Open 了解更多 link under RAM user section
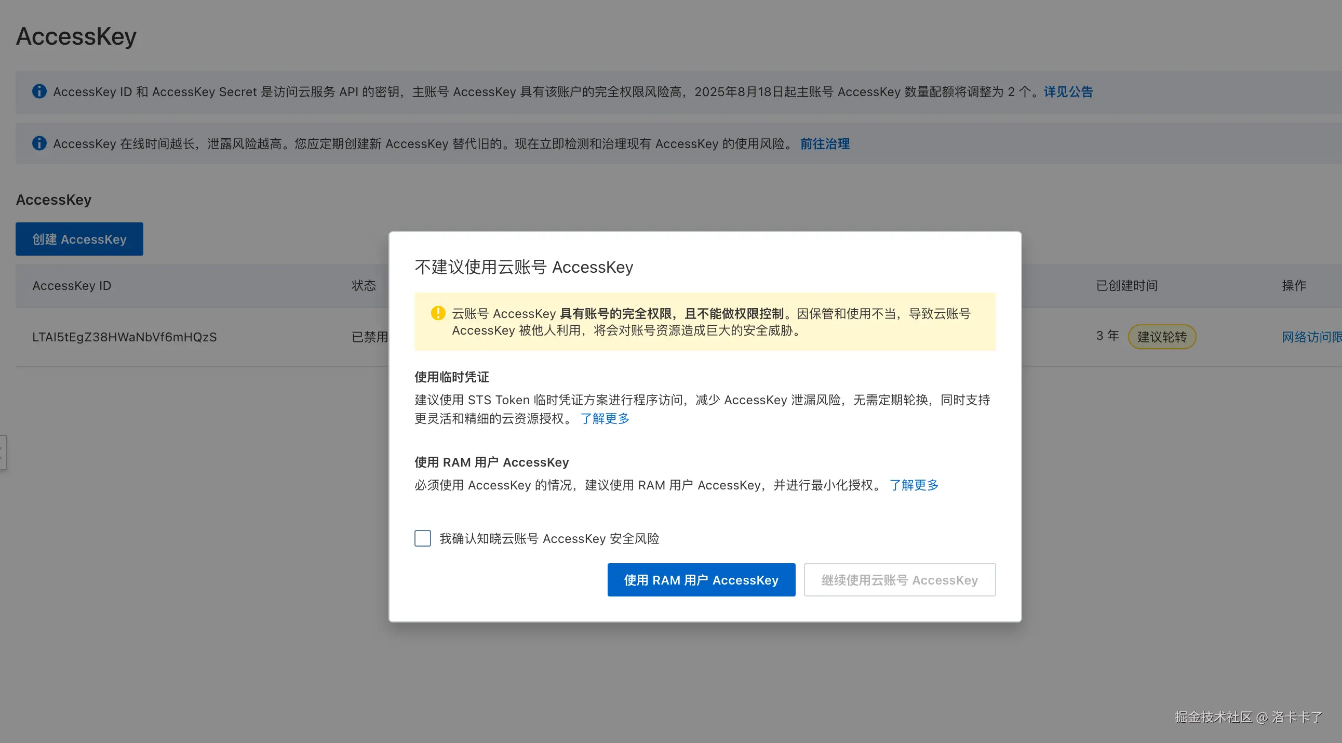This screenshot has height=743, width=1342. click(x=914, y=485)
